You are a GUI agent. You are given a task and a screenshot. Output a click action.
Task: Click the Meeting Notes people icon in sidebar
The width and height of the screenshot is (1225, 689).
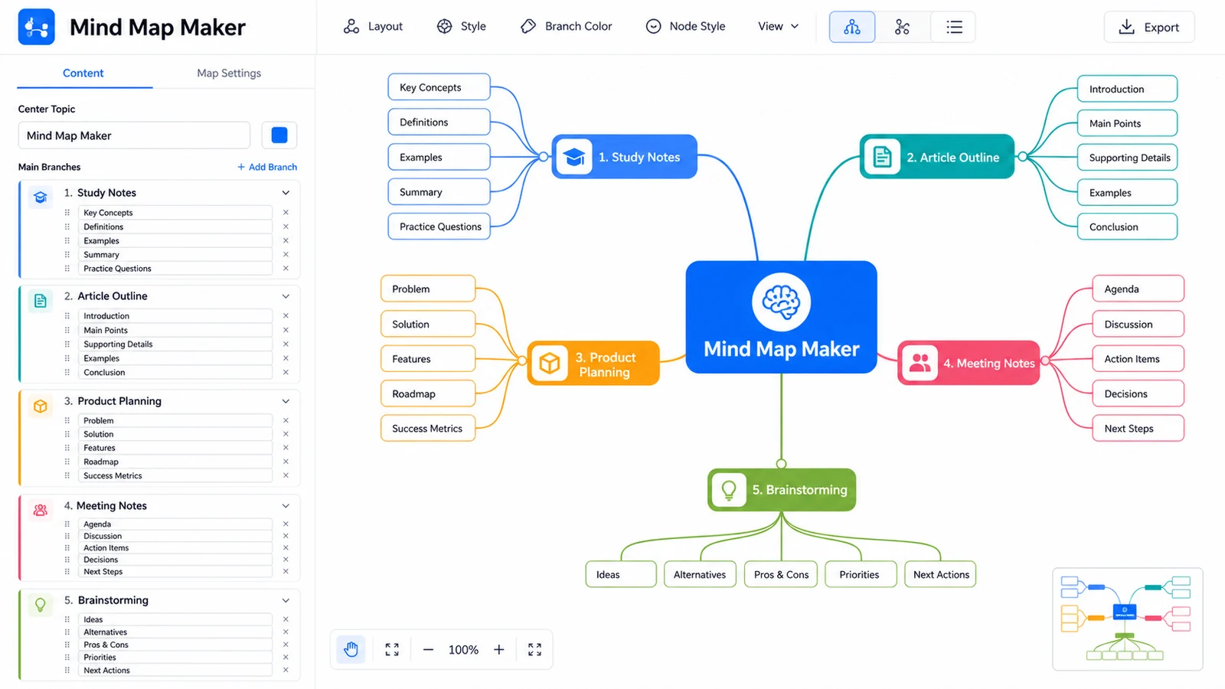[41, 510]
